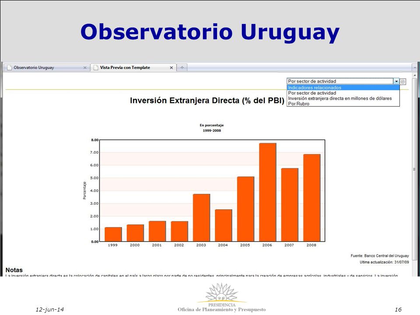
Task: Select the Vista Previa con Template tab
Action: [133, 67]
